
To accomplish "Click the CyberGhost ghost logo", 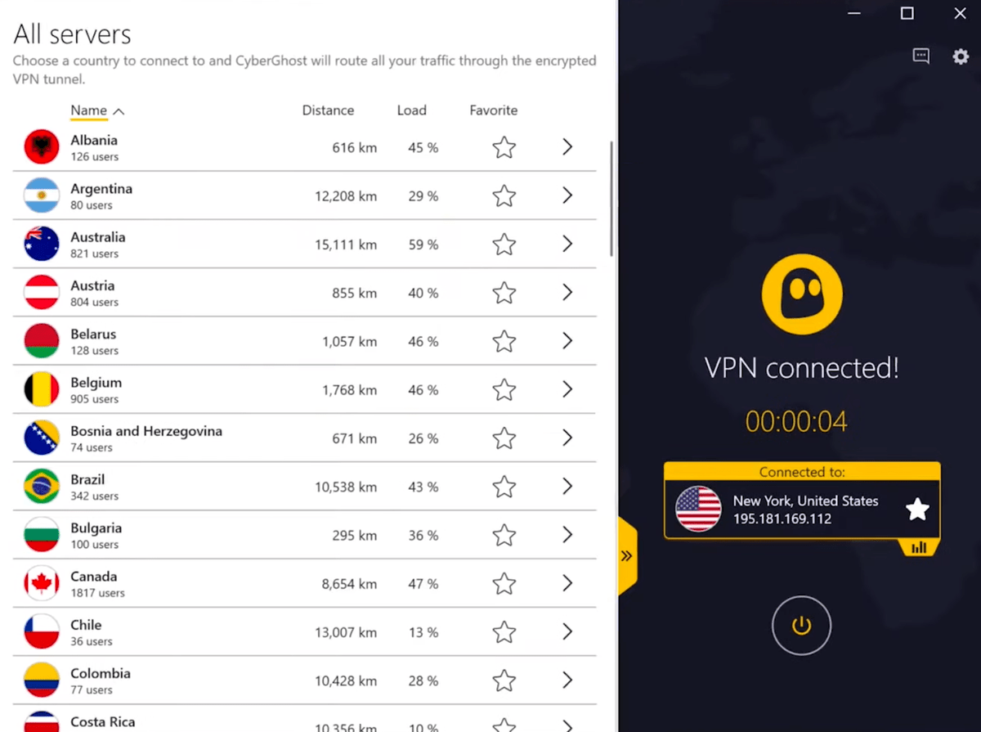I will 801,293.
